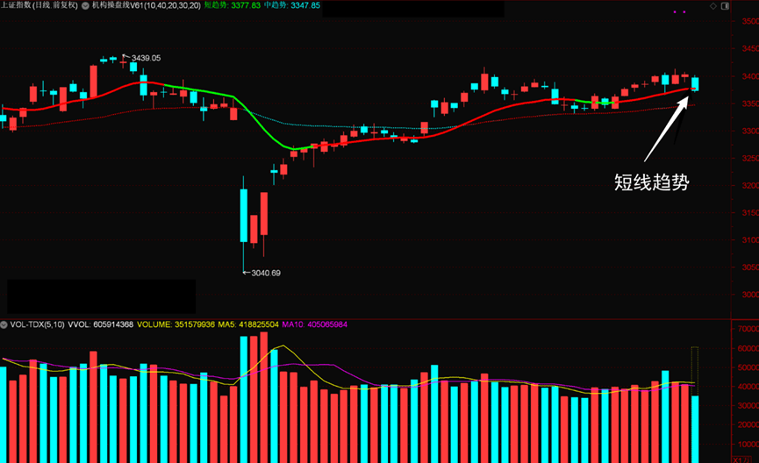Image resolution: width=759 pixels, height=463 pixels.
Task: Click the 3040.69 low price label
Action: tap(266, 273)
